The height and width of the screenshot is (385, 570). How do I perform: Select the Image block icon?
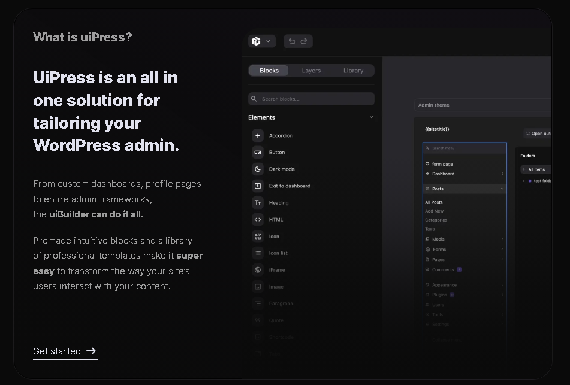[x=258, y=287]
